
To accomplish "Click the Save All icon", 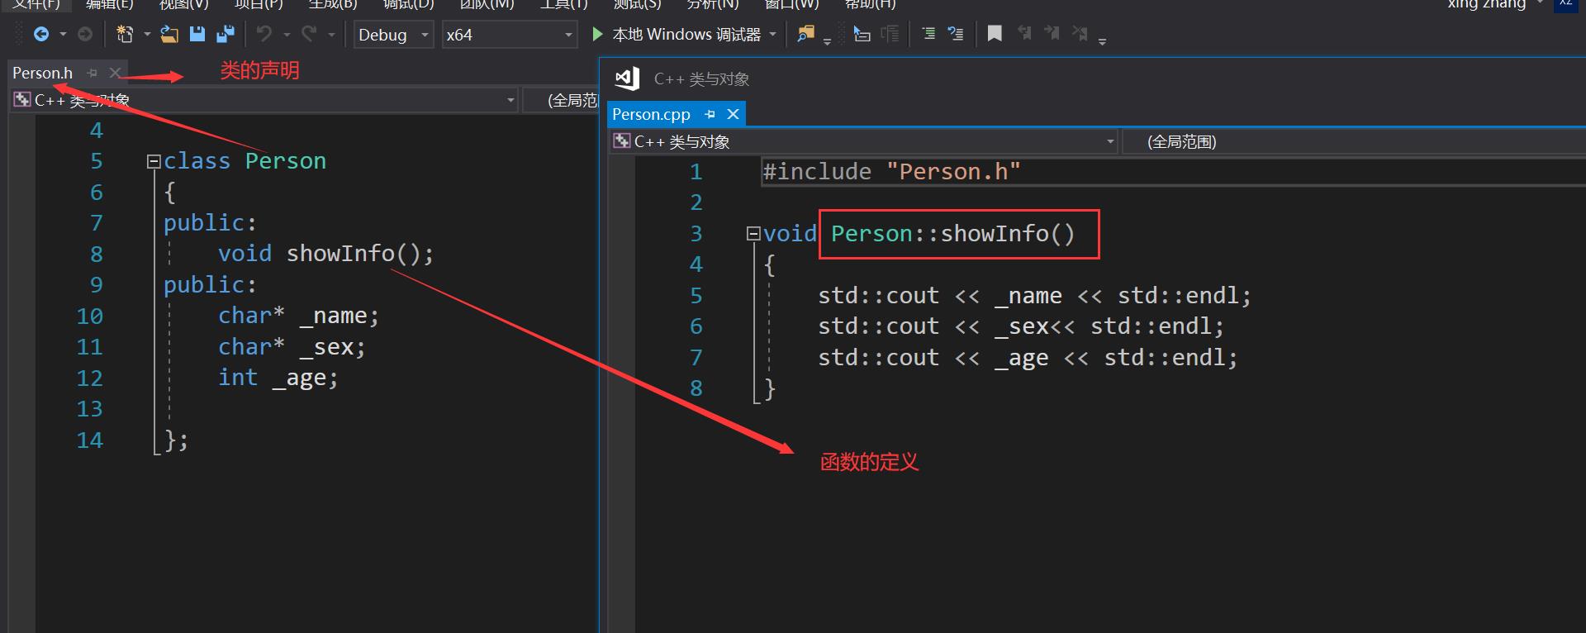I will pos(225,34).
